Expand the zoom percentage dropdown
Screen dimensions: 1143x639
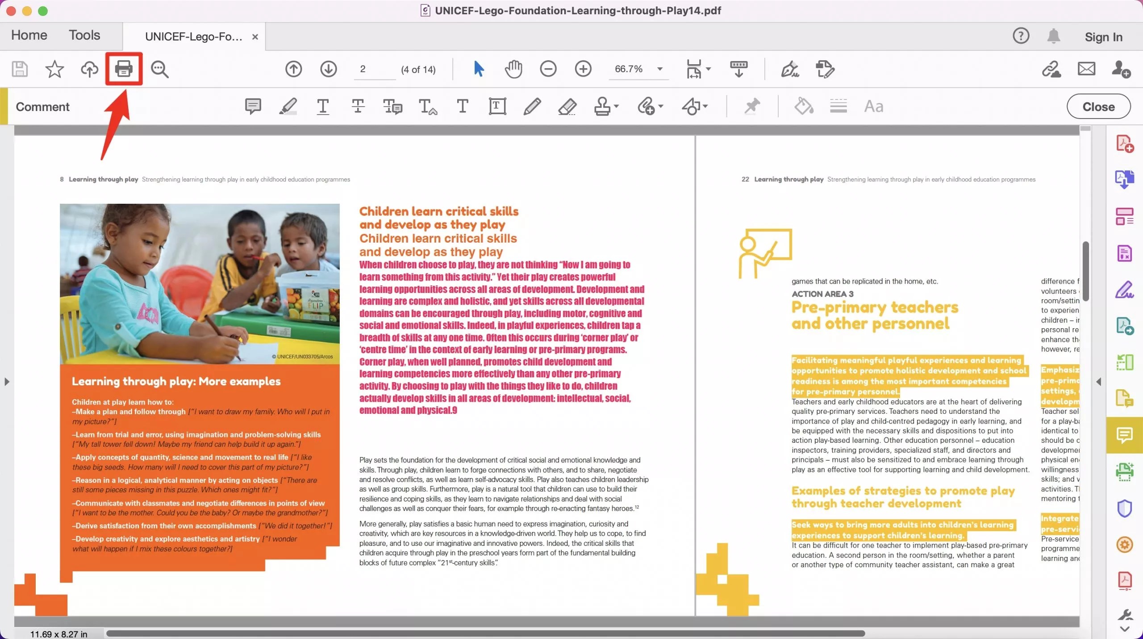[x=659, y=69]
